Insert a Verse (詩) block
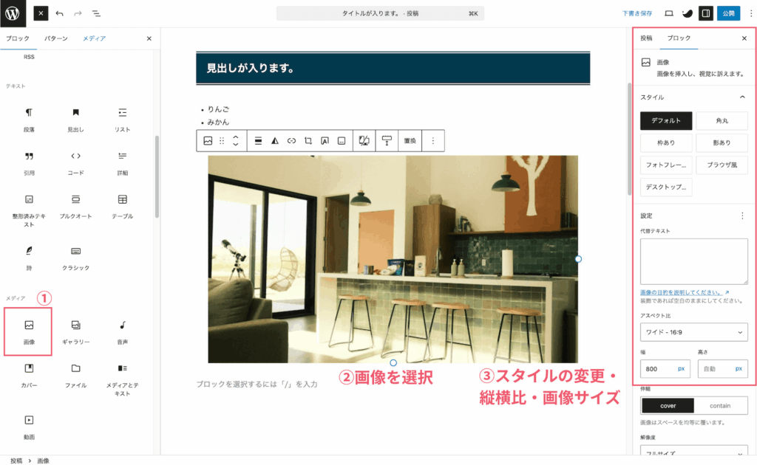The width and height of the screenshot is (757, 465). coord(29,258)
